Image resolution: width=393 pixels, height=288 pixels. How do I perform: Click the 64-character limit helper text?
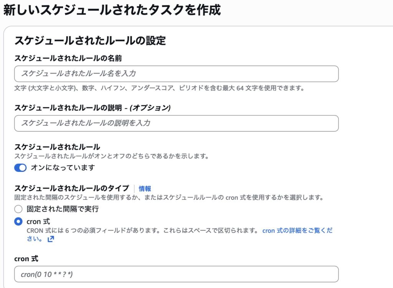[159, 88]
